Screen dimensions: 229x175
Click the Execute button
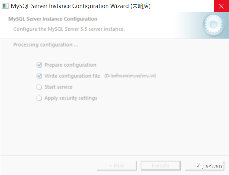[x=161, y=165]
